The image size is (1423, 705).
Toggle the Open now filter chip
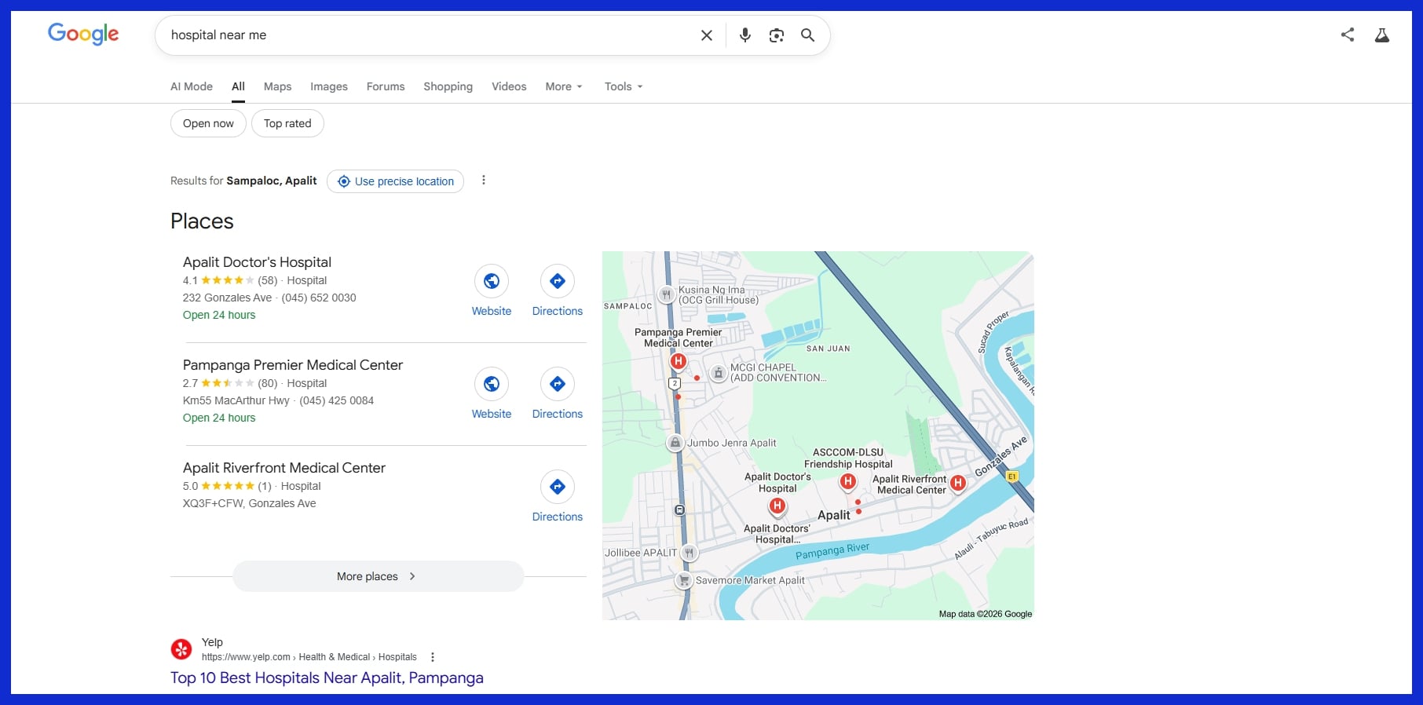tap(208, 123)
